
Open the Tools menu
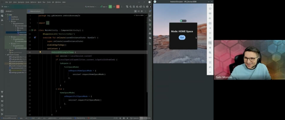click(49, 2)
